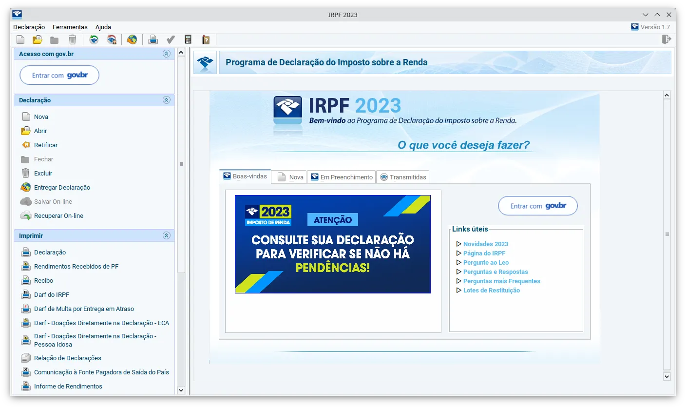Switch to the Em Preenchimento tab

[342, 177]
